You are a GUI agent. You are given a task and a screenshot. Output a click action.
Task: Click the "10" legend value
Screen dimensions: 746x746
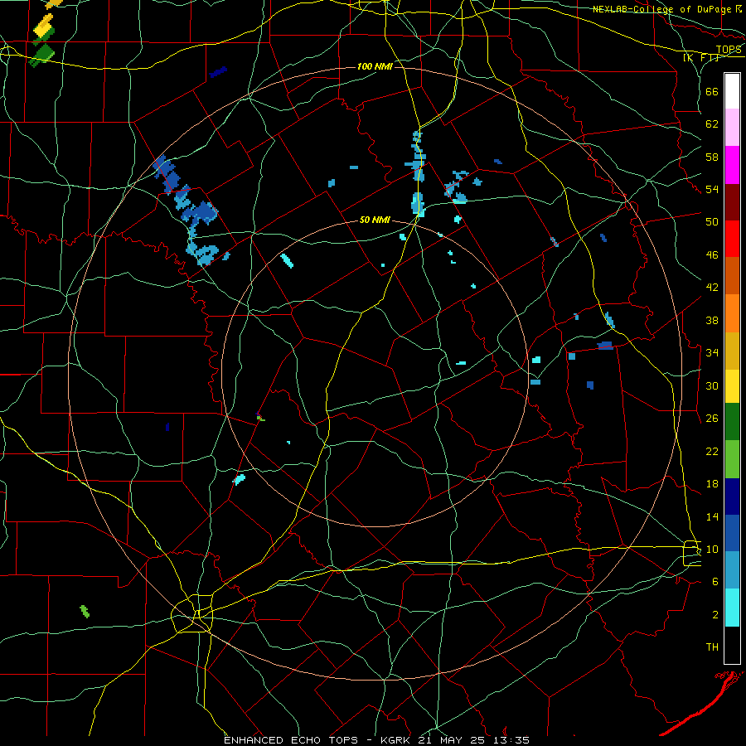pos(712,549)
